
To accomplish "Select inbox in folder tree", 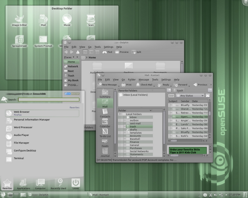I will click(x=133, y=117).
